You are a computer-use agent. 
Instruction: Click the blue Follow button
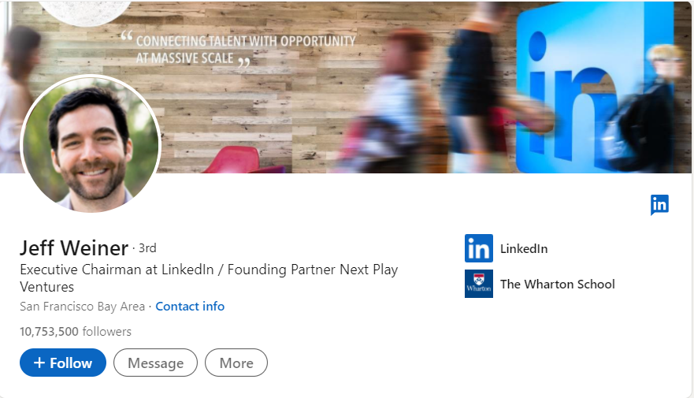[63, 363]
